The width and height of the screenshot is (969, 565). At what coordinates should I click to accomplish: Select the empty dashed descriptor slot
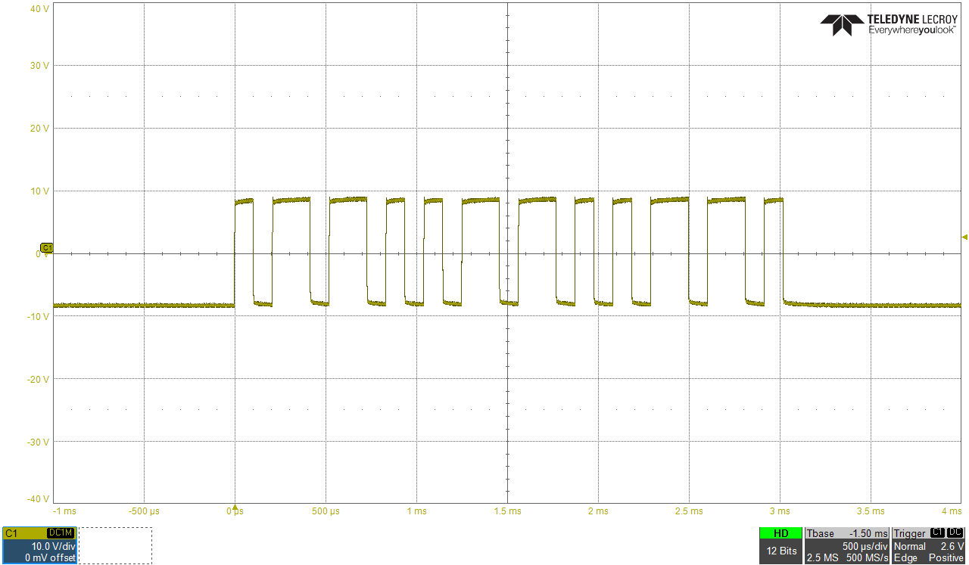pyautogui.click(x=115, y=545)
